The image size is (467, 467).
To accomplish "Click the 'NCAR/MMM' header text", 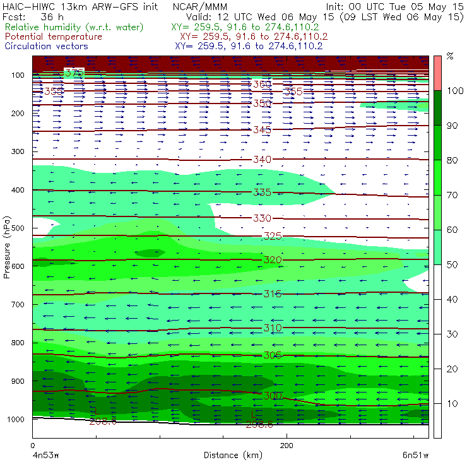I will tap(200, 6).
